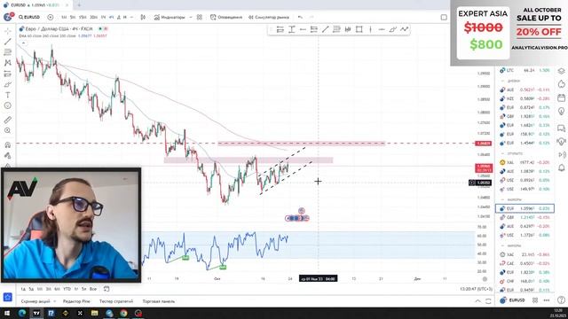
Task: Set date range to Все
Action: tap(92, 289)
